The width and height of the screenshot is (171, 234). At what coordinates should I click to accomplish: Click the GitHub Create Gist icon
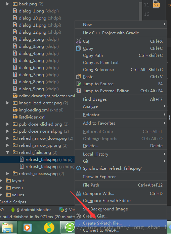click(x=79, y=216)
